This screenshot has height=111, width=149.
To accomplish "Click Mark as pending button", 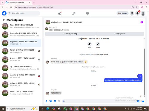I will (x=70, y=34).
